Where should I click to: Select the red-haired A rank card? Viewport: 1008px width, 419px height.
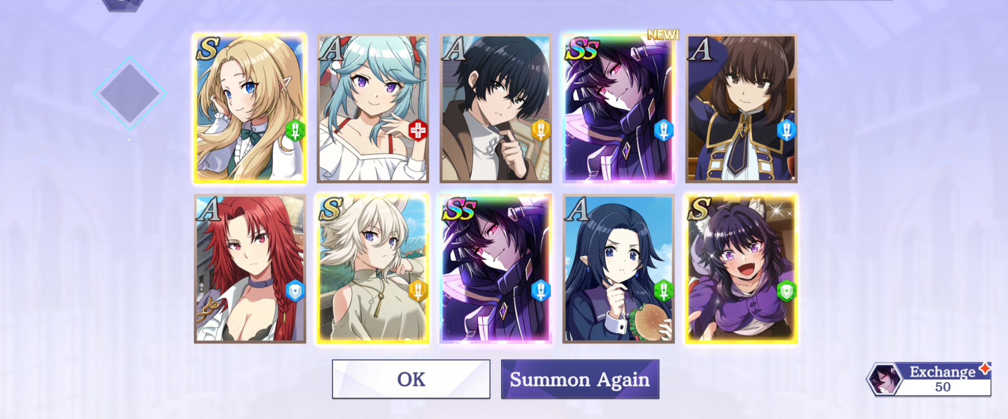[250, 269]
